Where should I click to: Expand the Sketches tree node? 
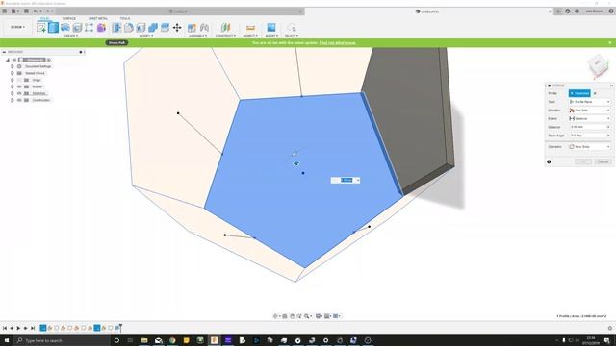pos(13,93)
